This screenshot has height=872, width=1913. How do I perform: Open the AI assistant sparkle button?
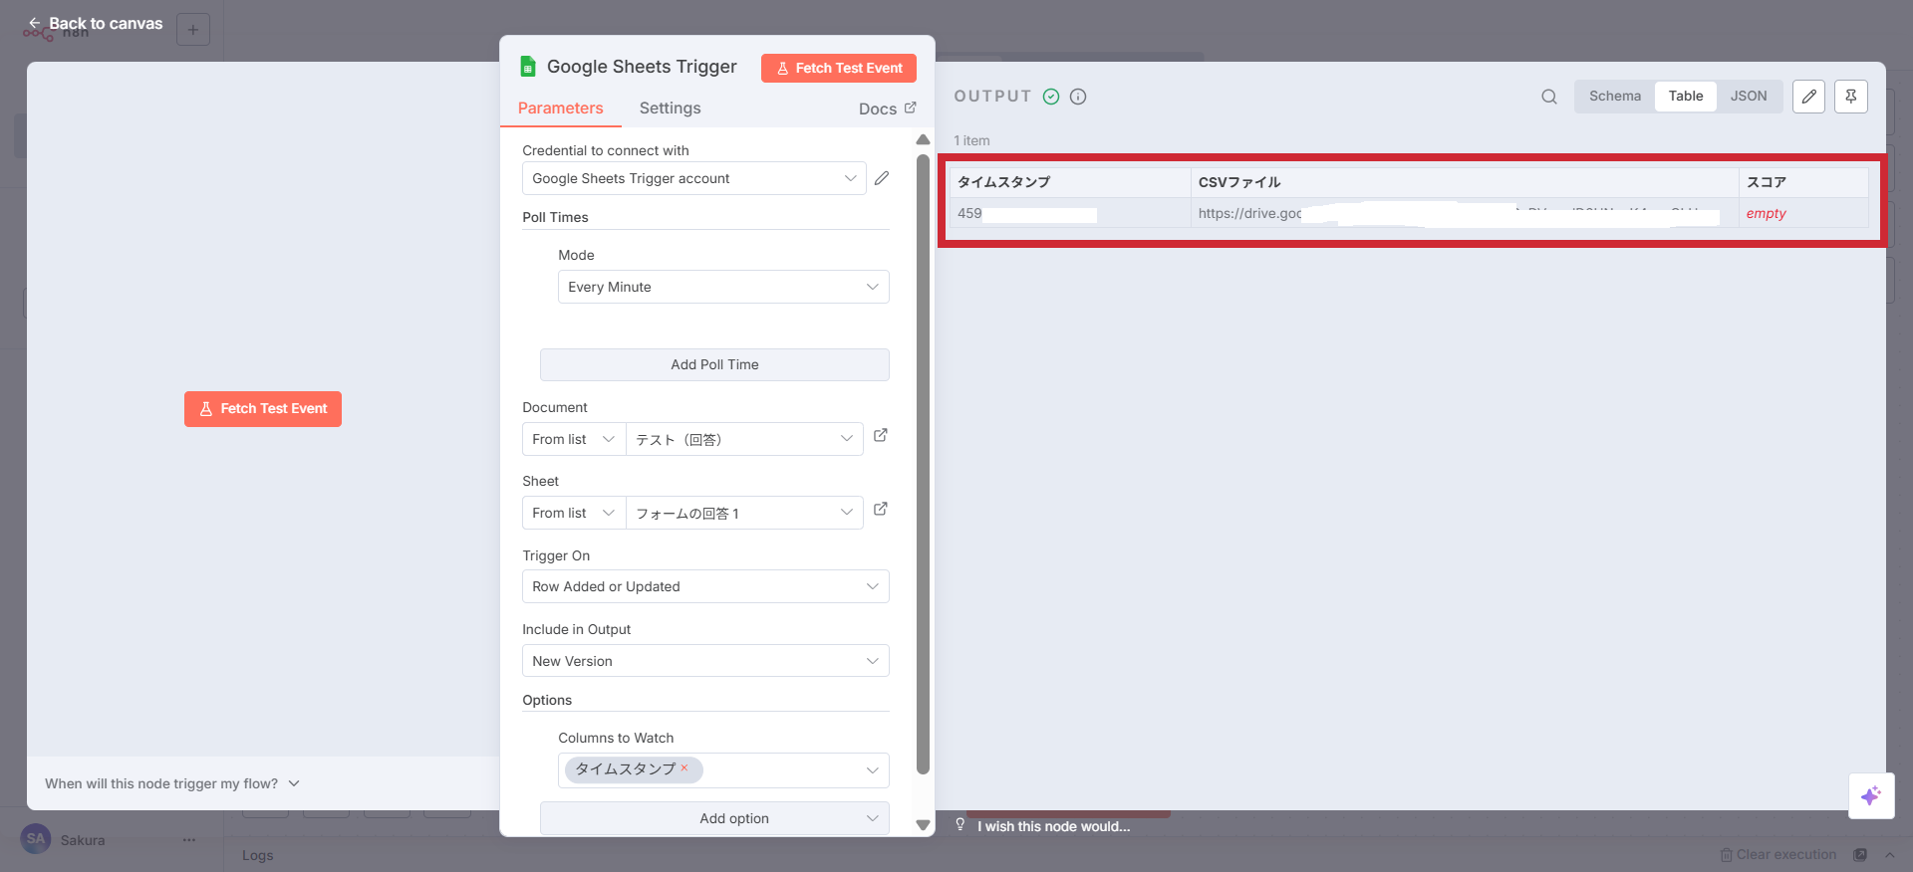tap(1870, 795)
